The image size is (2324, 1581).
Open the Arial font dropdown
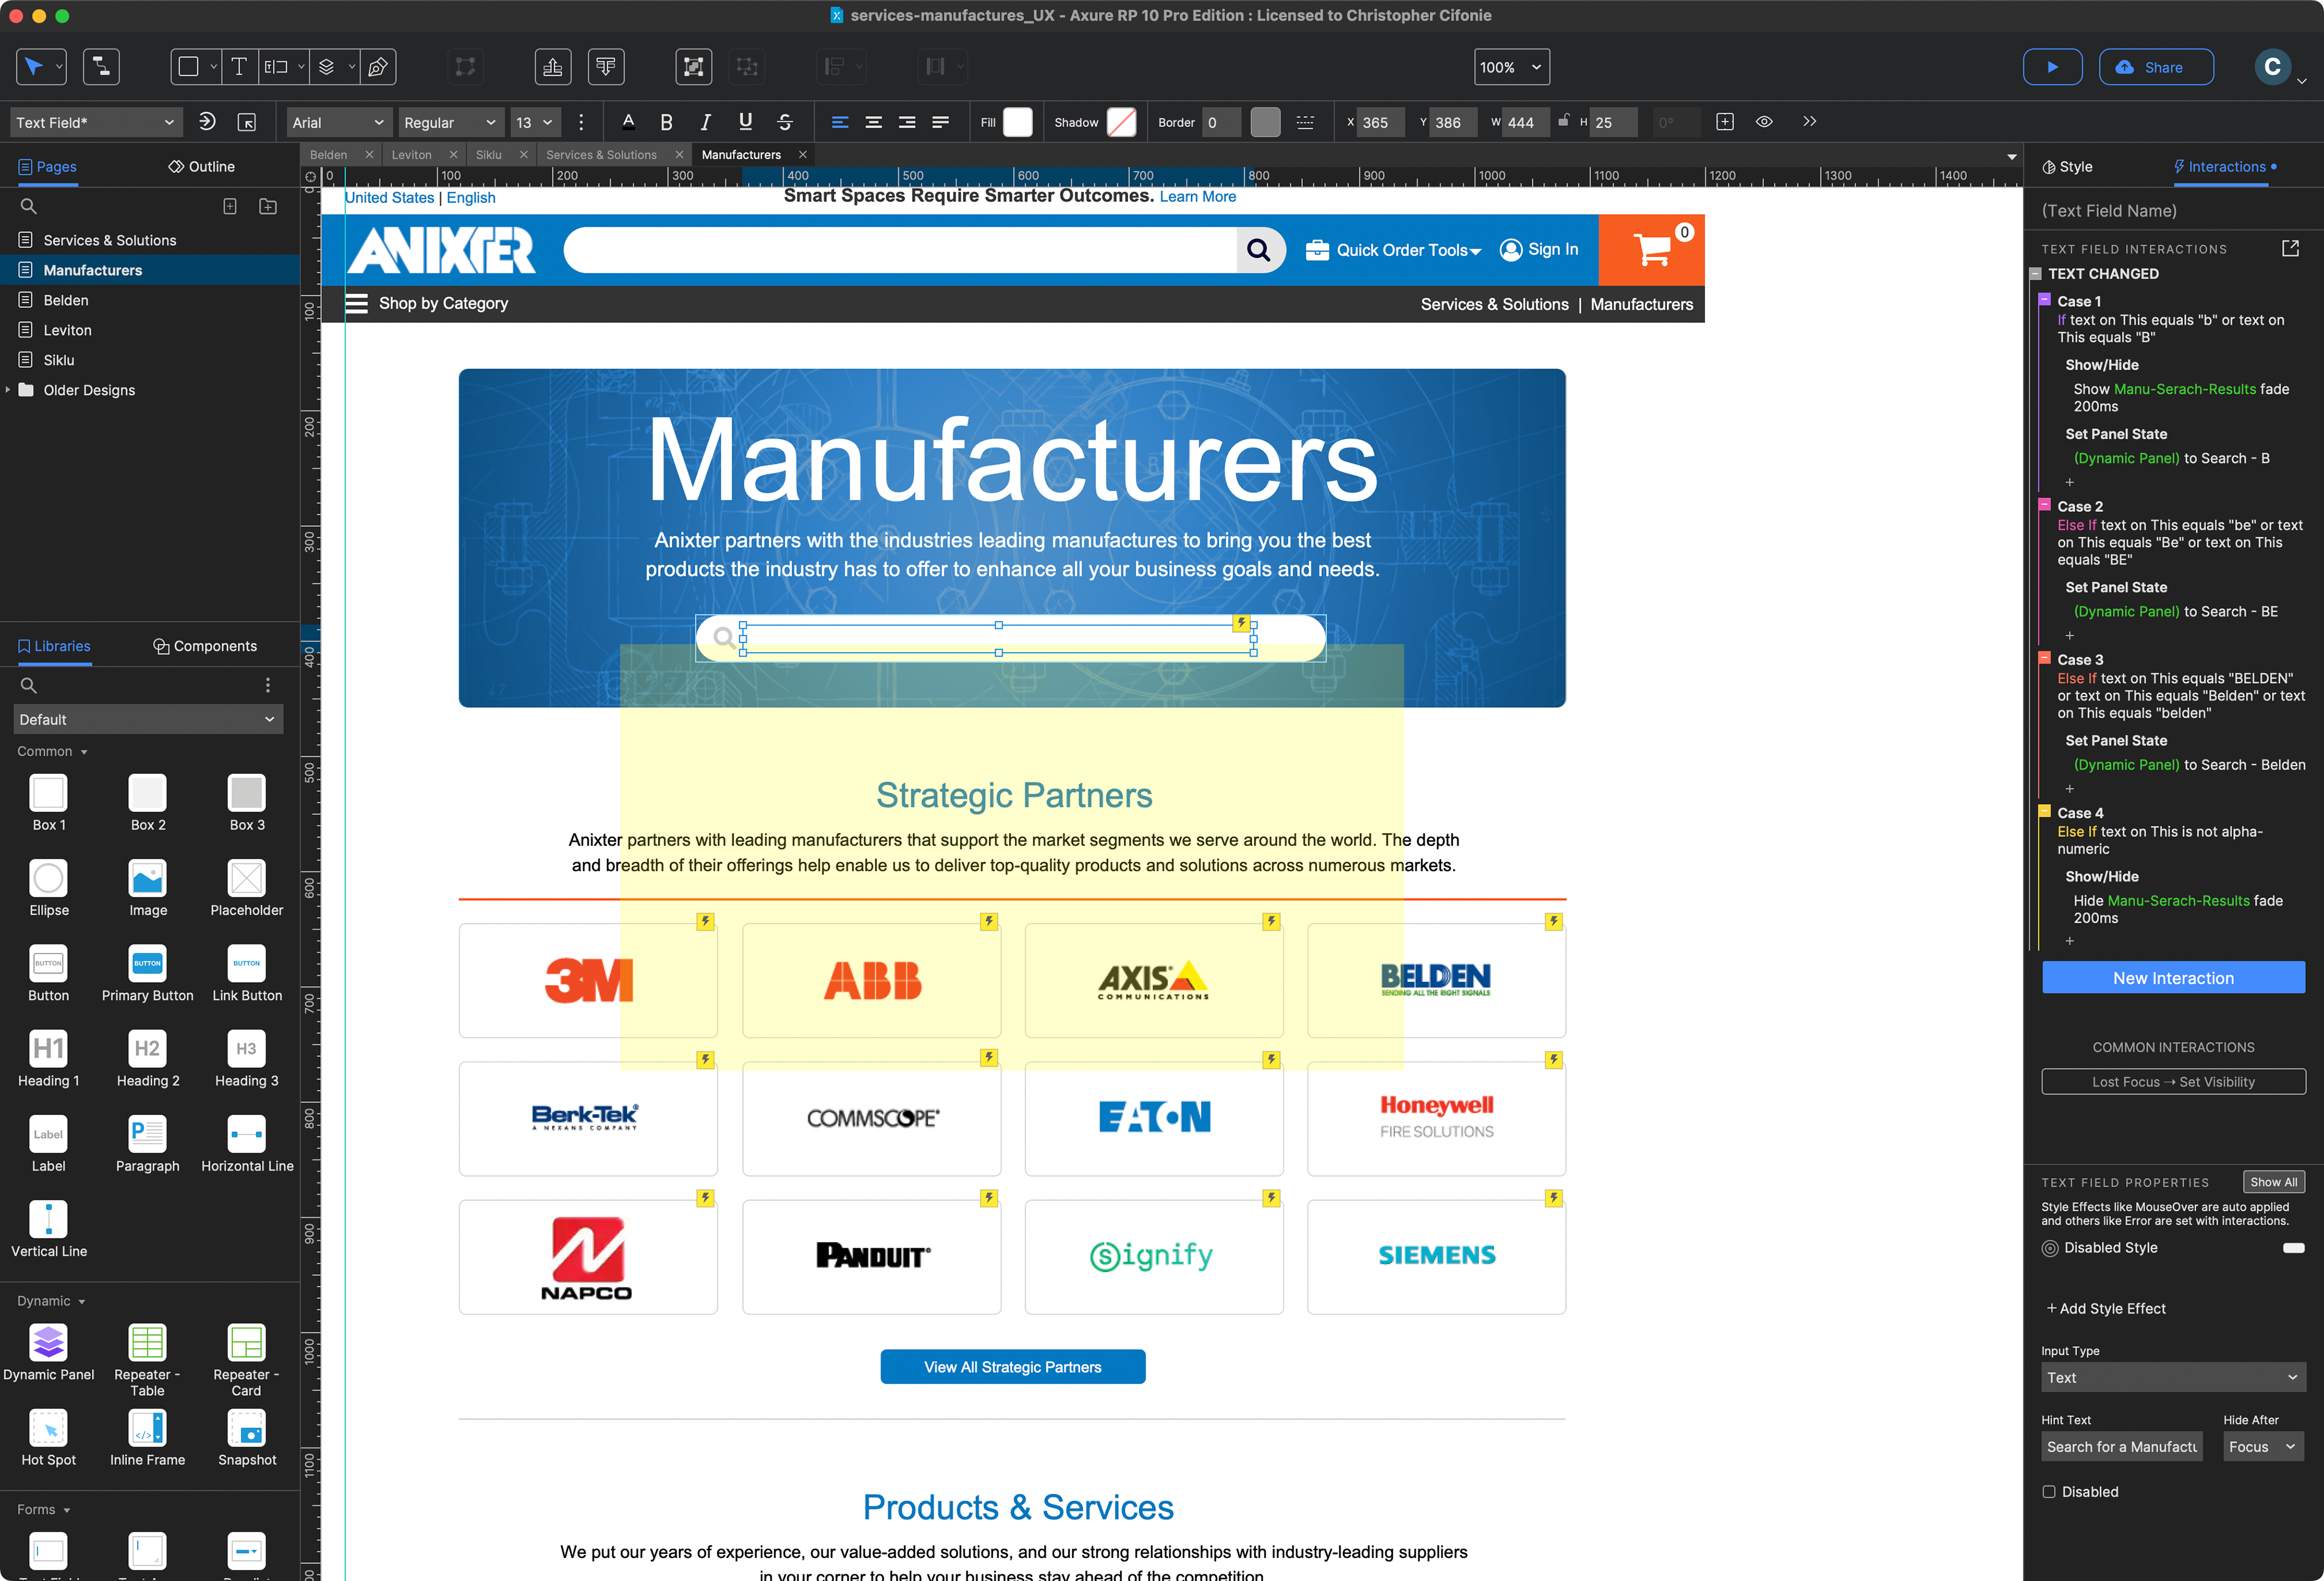click(338, 122)
